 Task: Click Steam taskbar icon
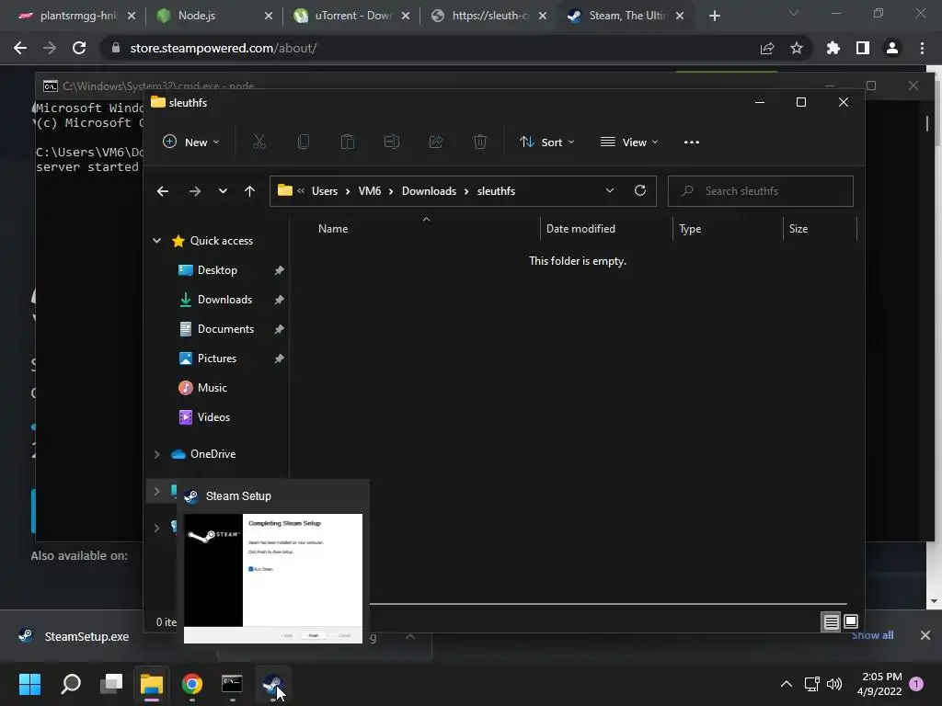point(272,684)
